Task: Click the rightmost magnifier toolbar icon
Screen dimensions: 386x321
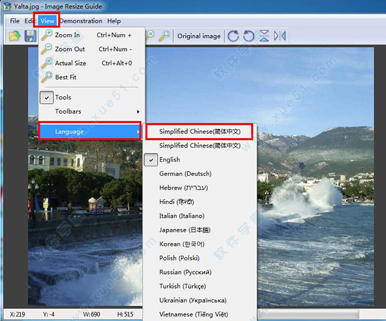Action: click(164, 35)
